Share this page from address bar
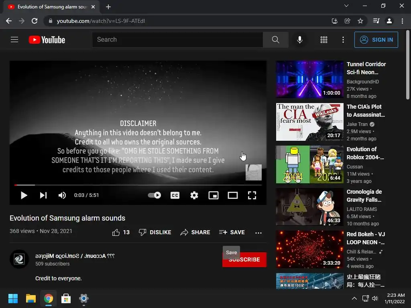Image resolution: width=411 pixels, height=308 pixels. click(x=347, y=21)
